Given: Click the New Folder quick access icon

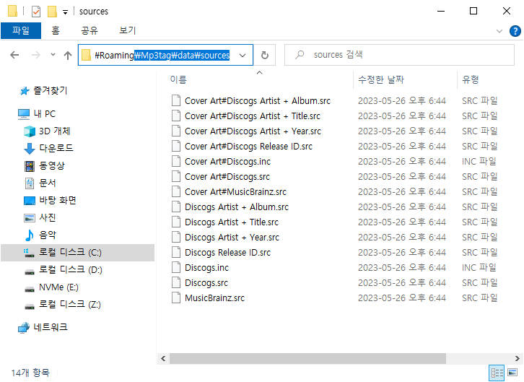Looking at the screenshot, I should click(x=52, y=12).
